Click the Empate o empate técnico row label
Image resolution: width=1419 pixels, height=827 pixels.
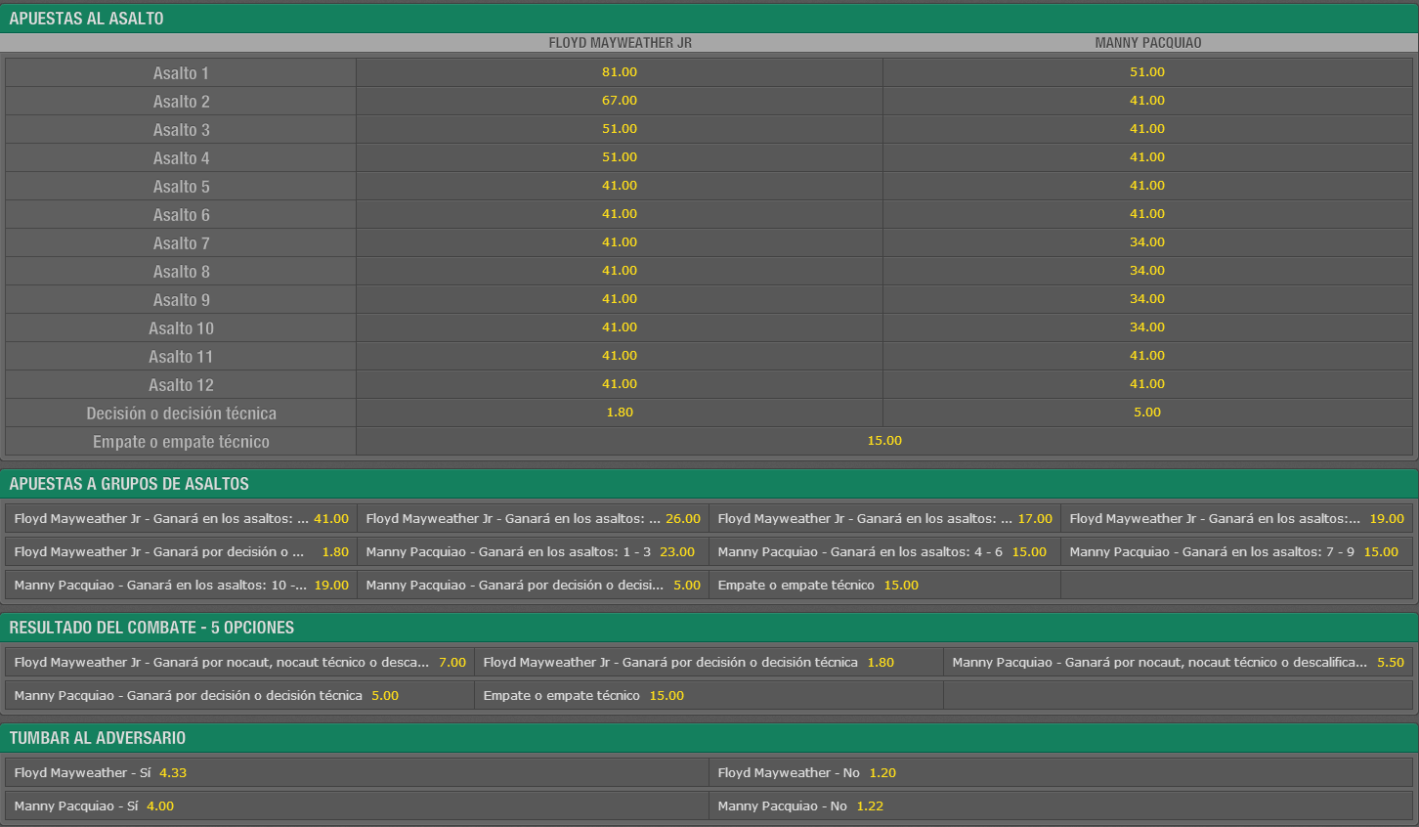pyautogui.click(x=181, y=442)
